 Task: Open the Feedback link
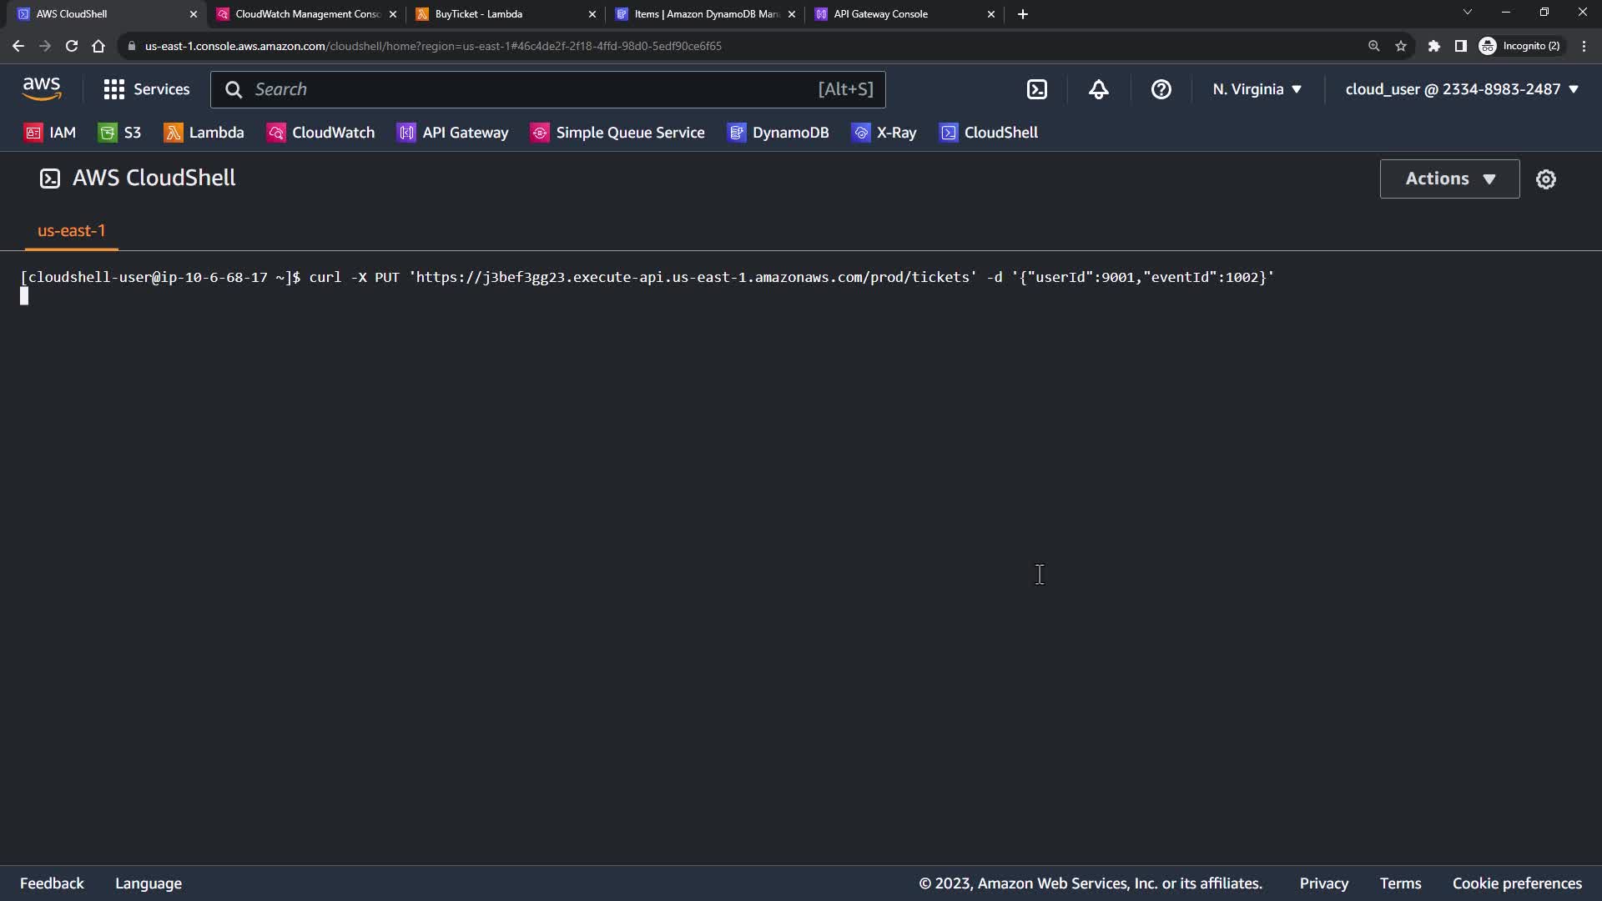(52, 883)
